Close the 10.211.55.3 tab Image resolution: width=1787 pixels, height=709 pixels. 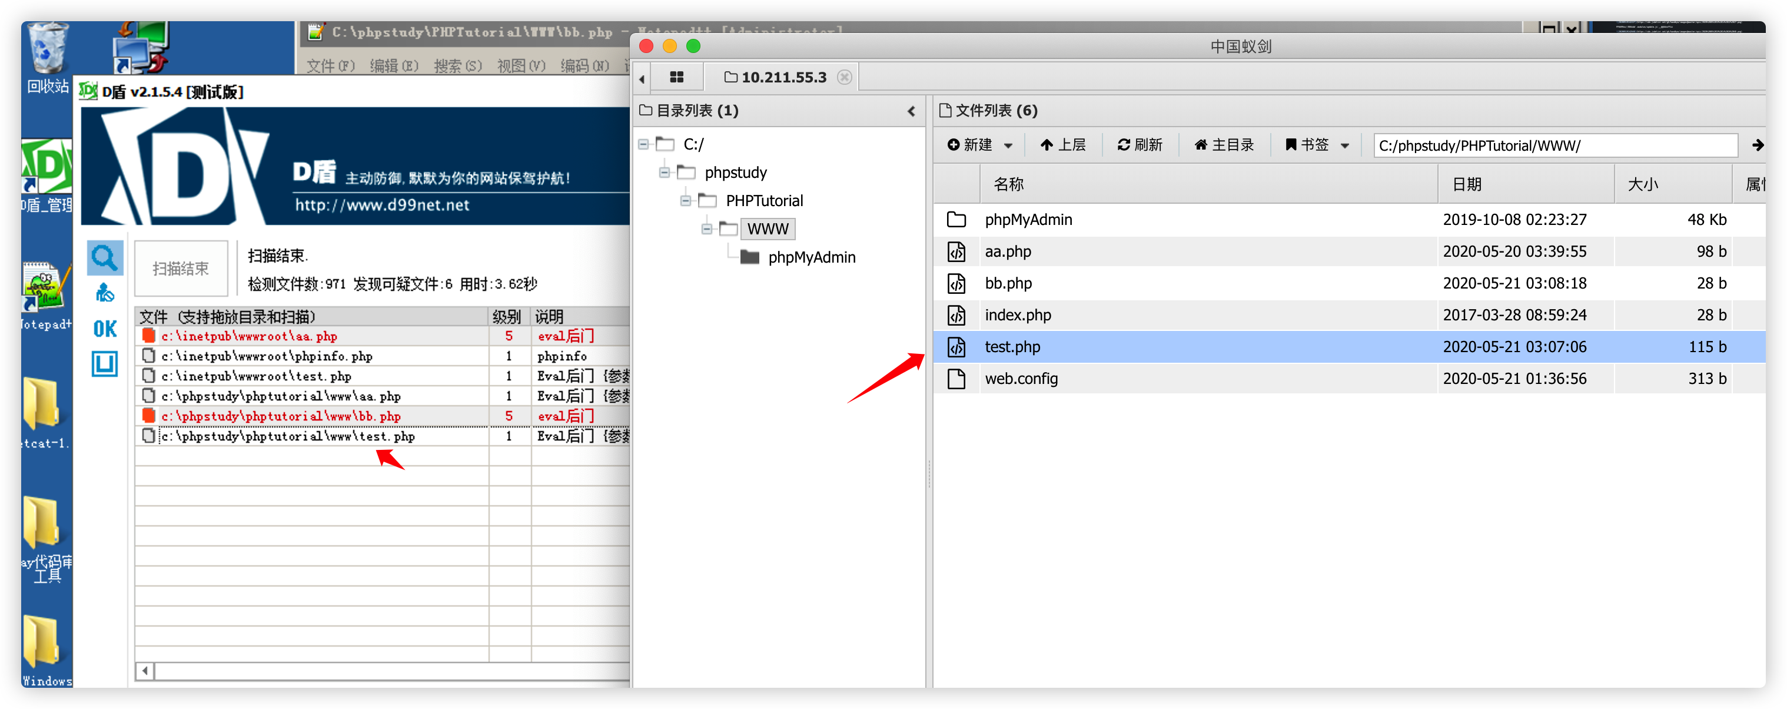(844, 77)
